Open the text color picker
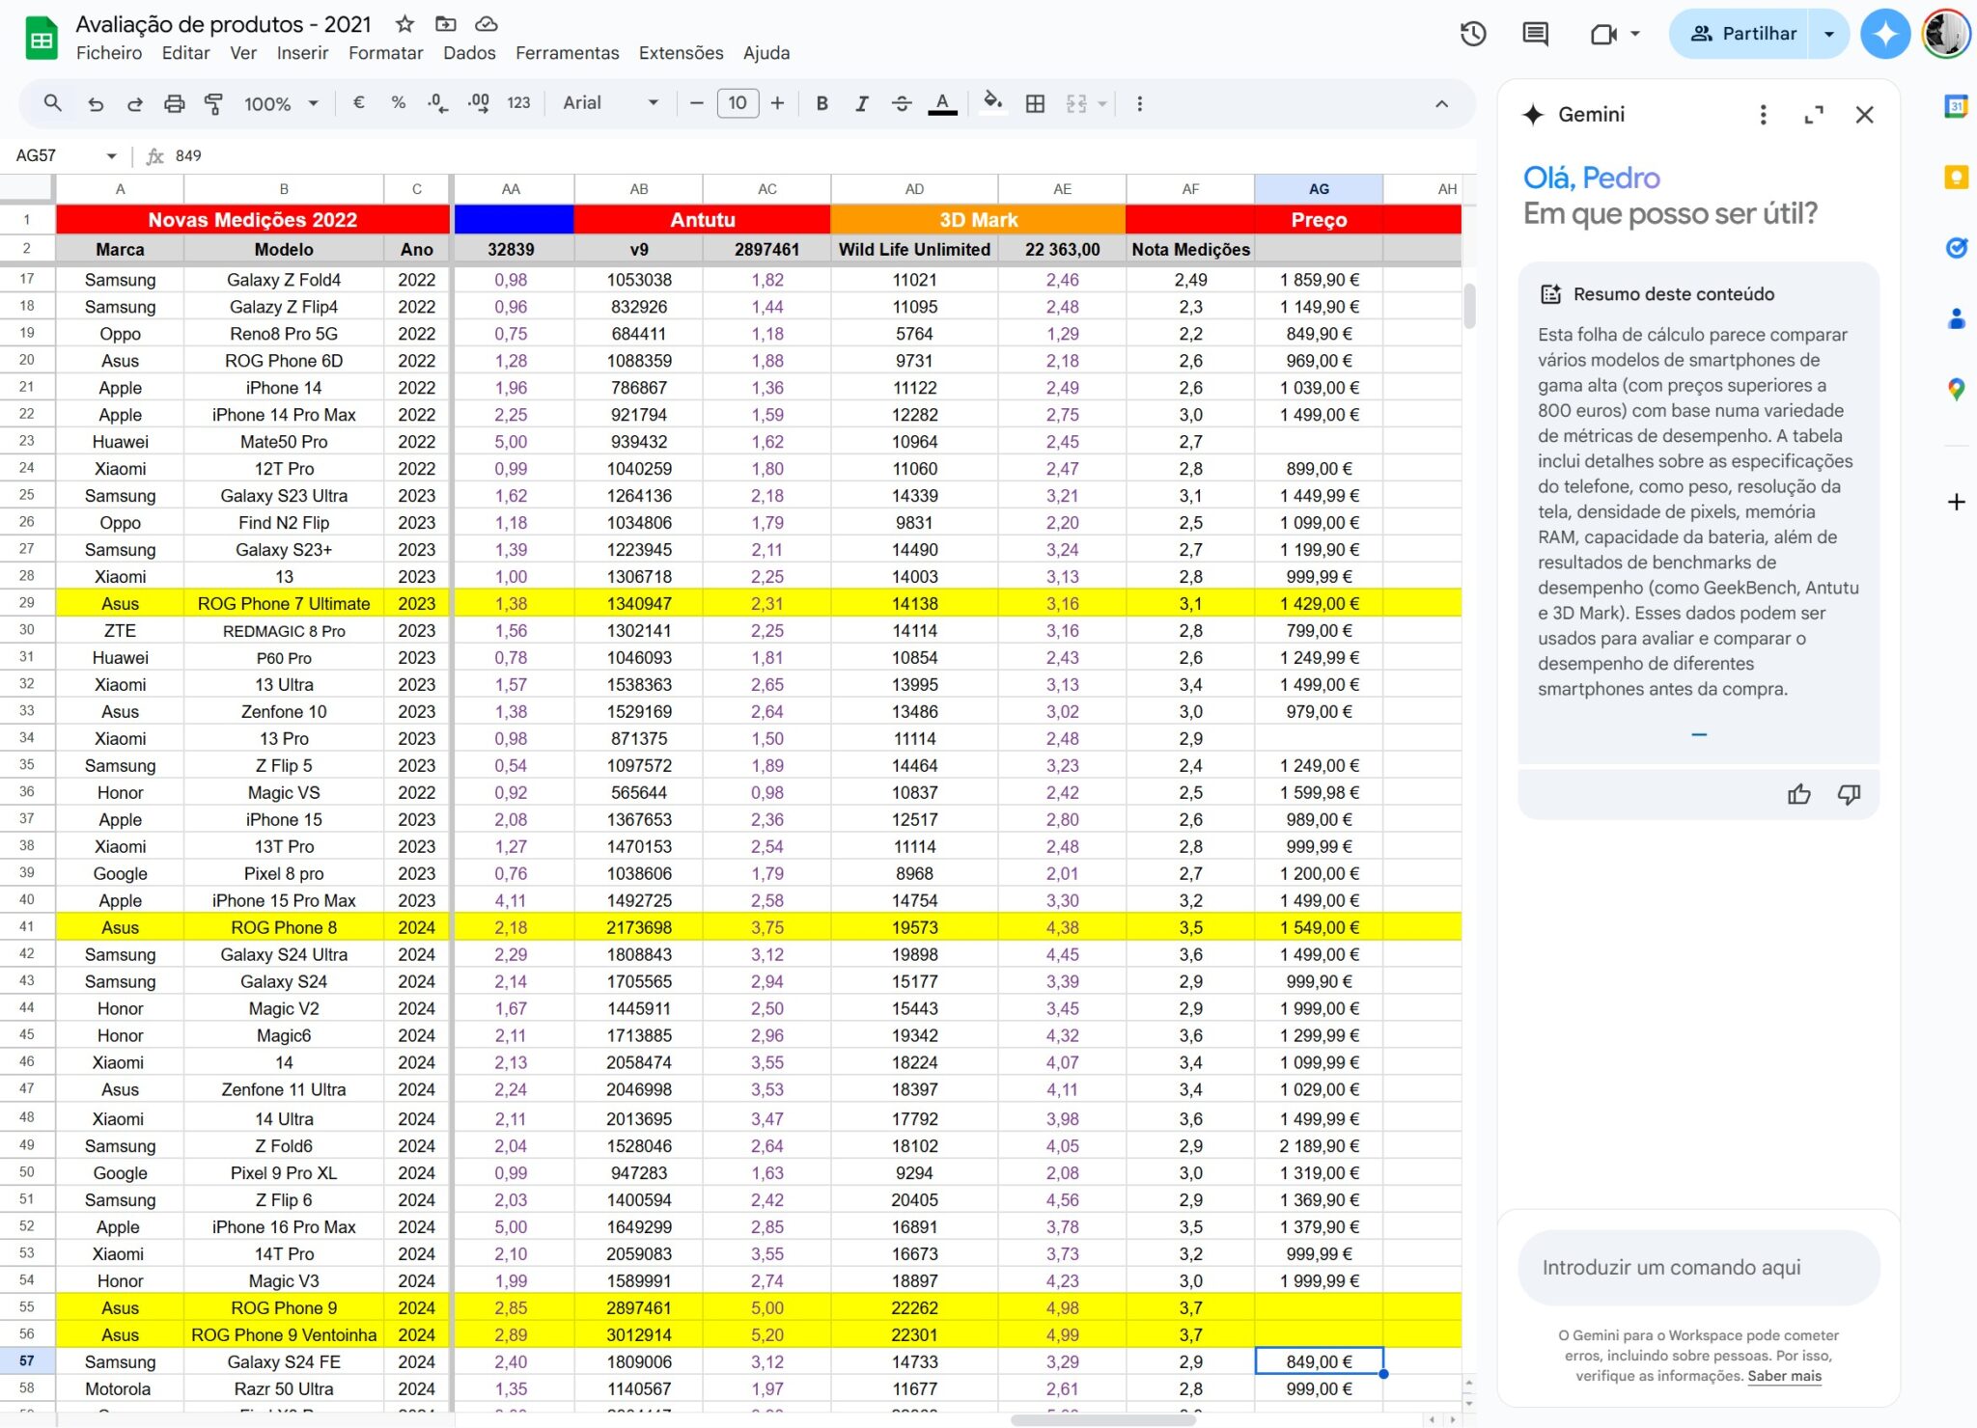1977x1428 pixels. [942, 103]
